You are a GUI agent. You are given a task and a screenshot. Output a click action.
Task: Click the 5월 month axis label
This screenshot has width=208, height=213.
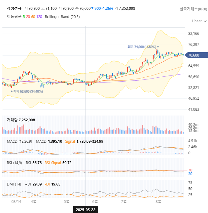[x=67, y=201]
